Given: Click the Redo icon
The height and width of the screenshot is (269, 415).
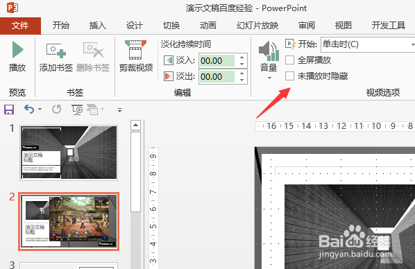Looking at the screenshot, I should coord(57,109).
